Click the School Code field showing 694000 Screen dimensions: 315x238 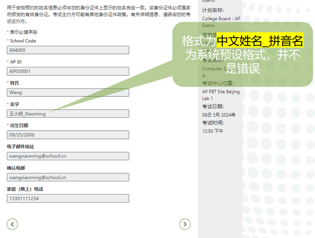click(68, 50)
